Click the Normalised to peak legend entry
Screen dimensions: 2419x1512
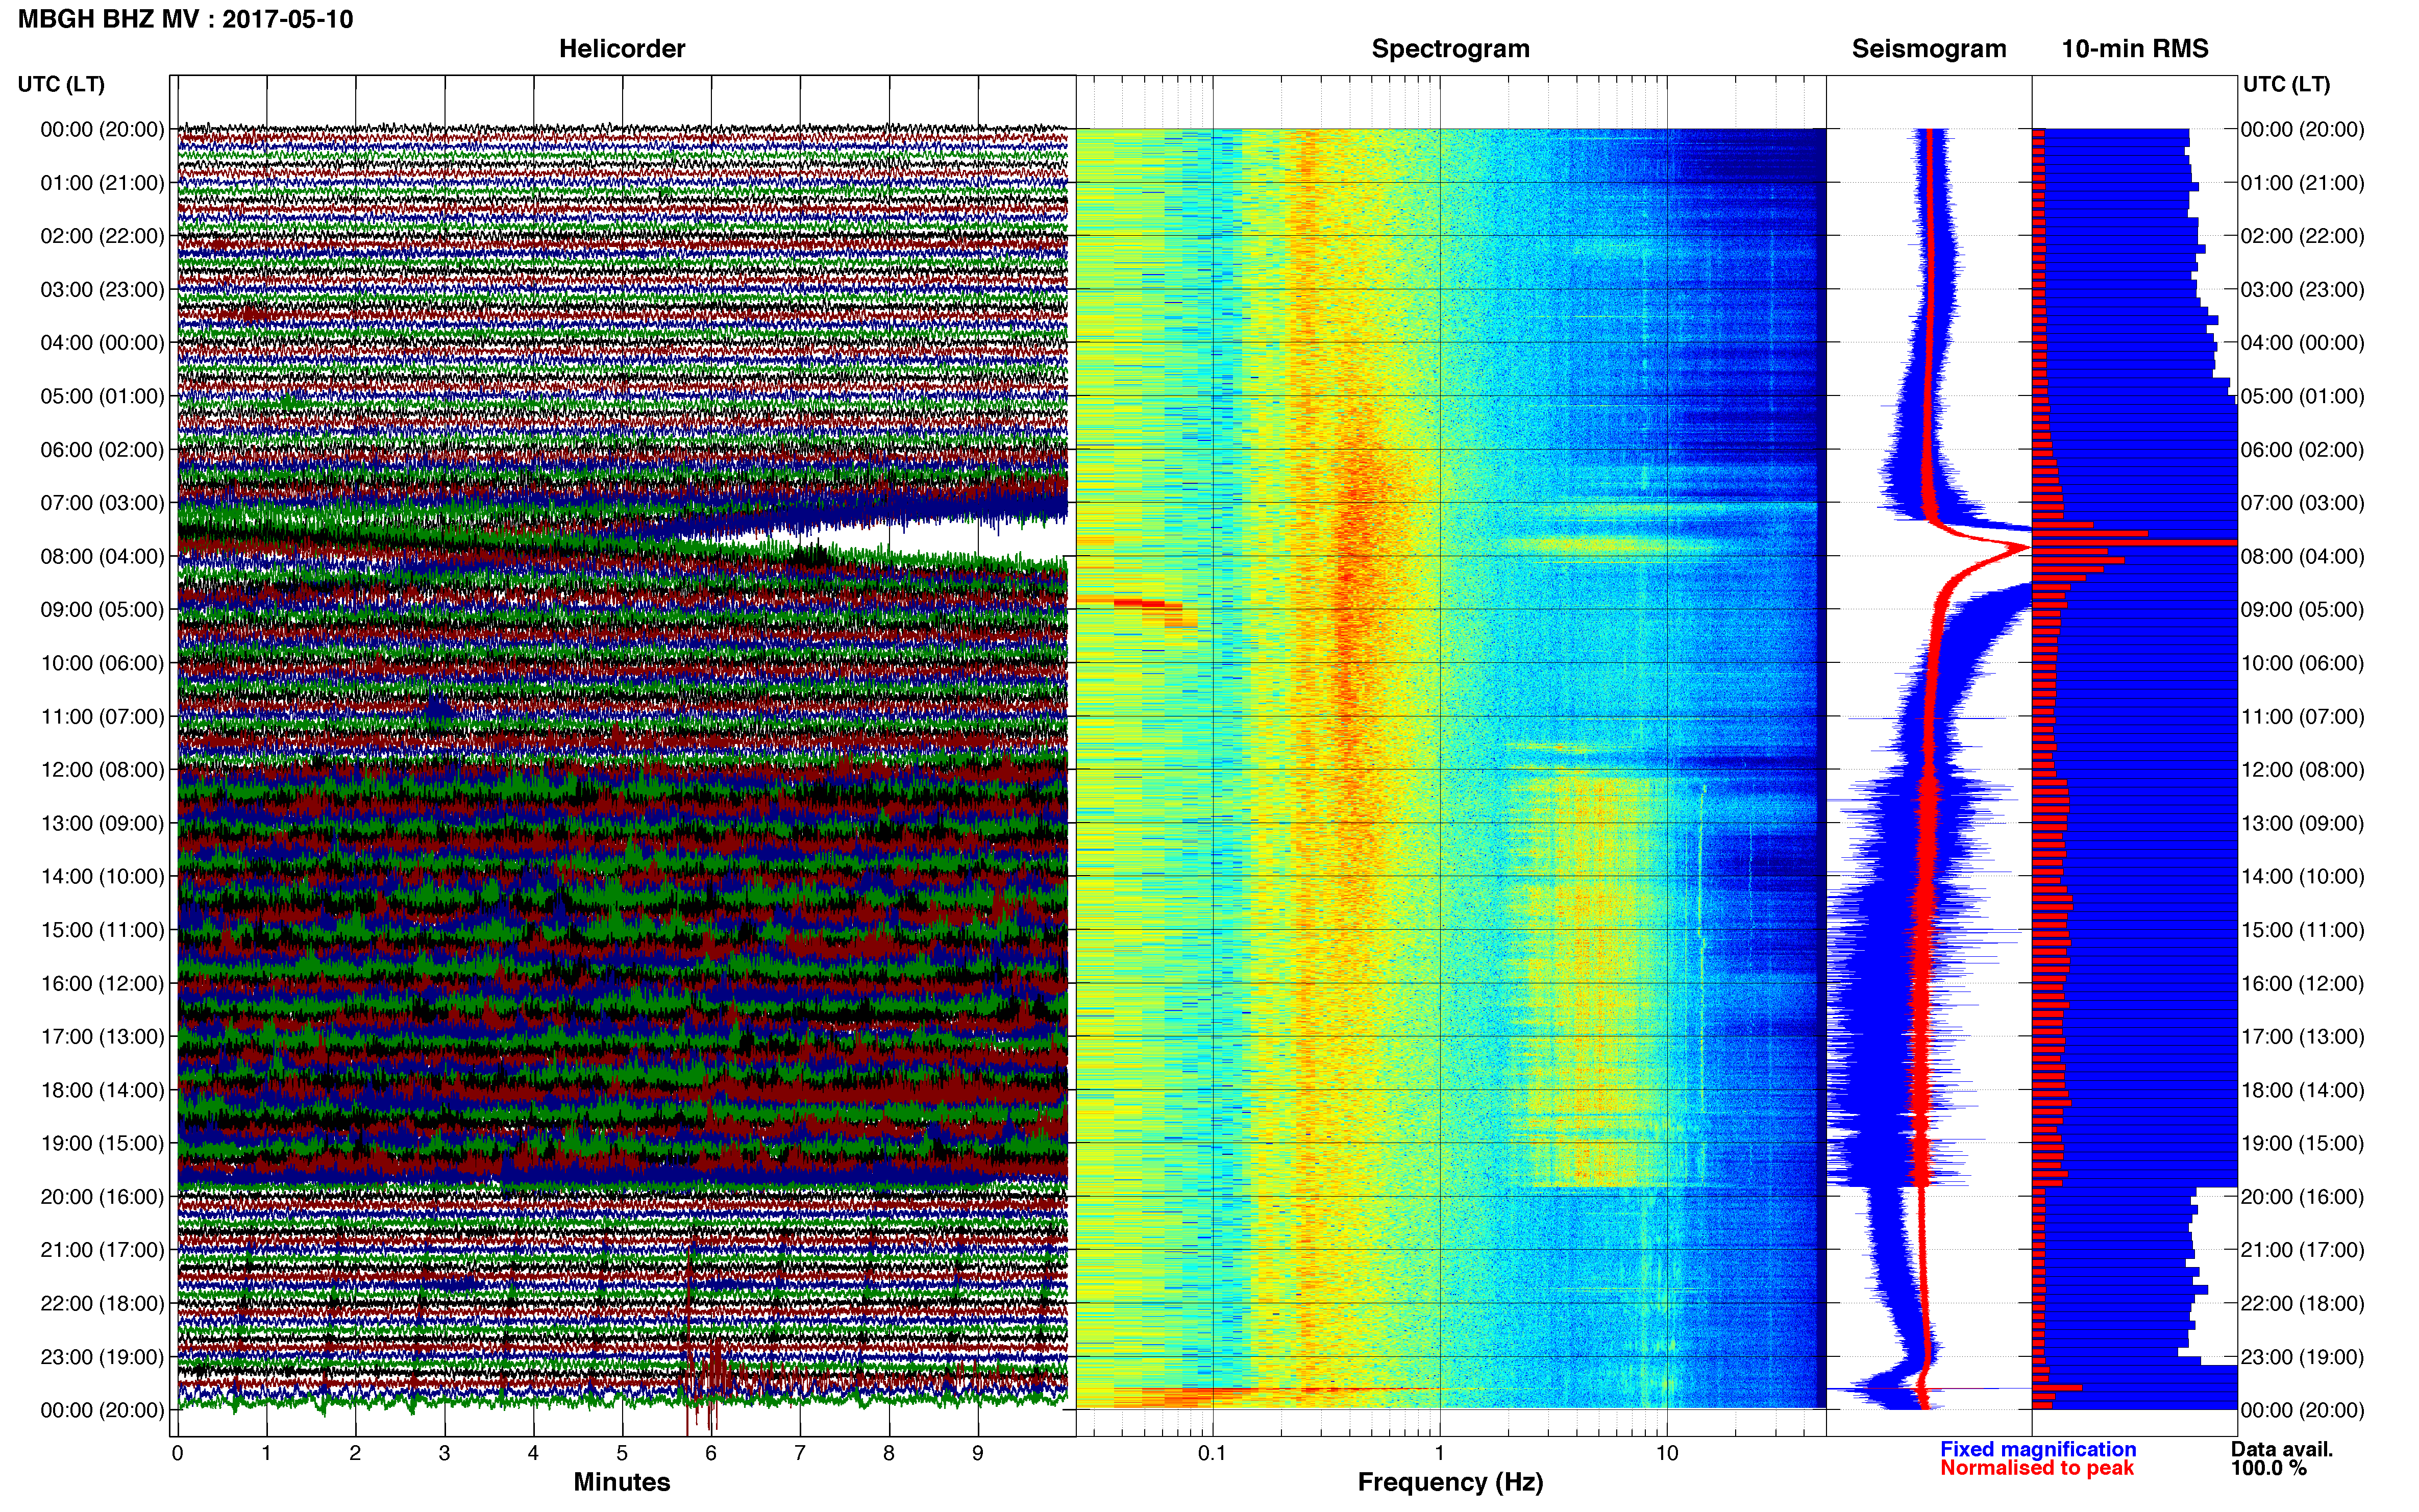pos(2037,1468)
